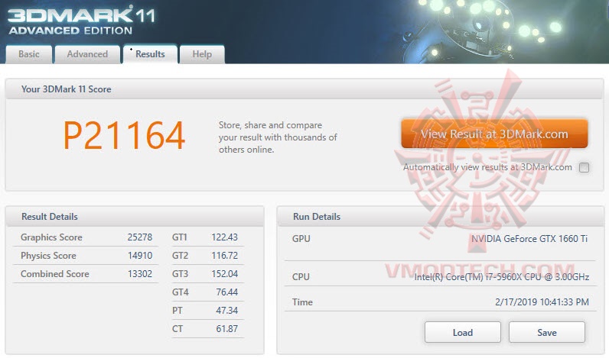Click CT result 61.87
Screen dimensions: 609x358
226,328
